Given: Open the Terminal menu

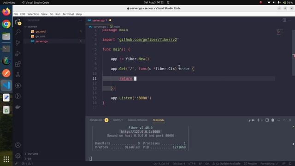Looking at the screenshot, I should click(x=68, y=14).
